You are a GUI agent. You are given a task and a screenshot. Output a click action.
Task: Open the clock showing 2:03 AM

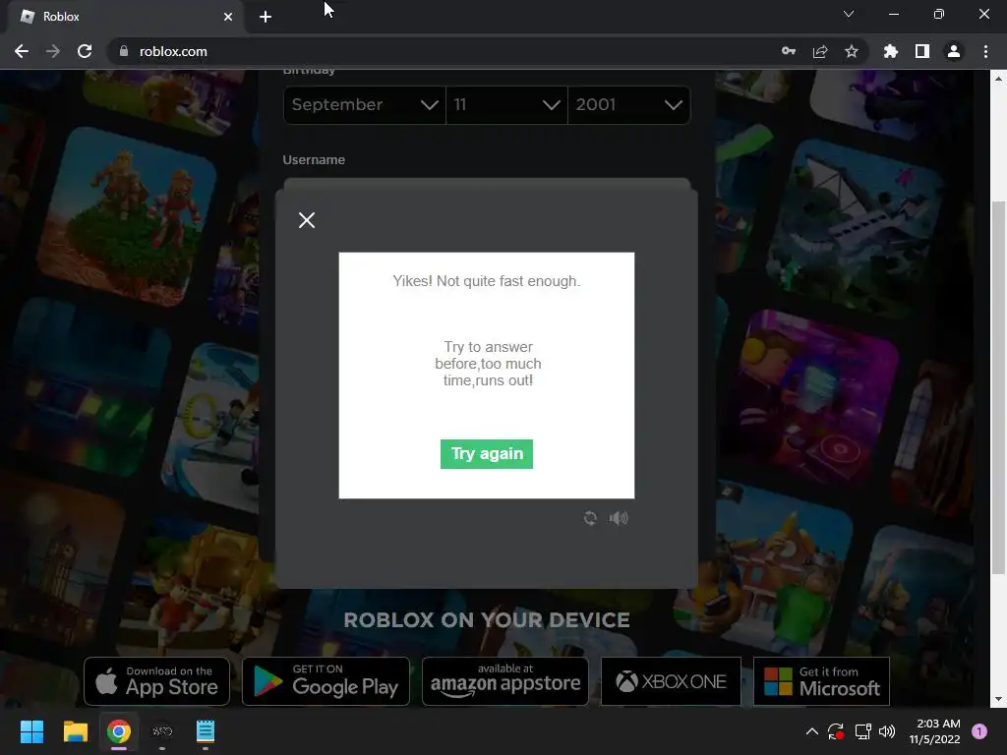tap(934, 731)
